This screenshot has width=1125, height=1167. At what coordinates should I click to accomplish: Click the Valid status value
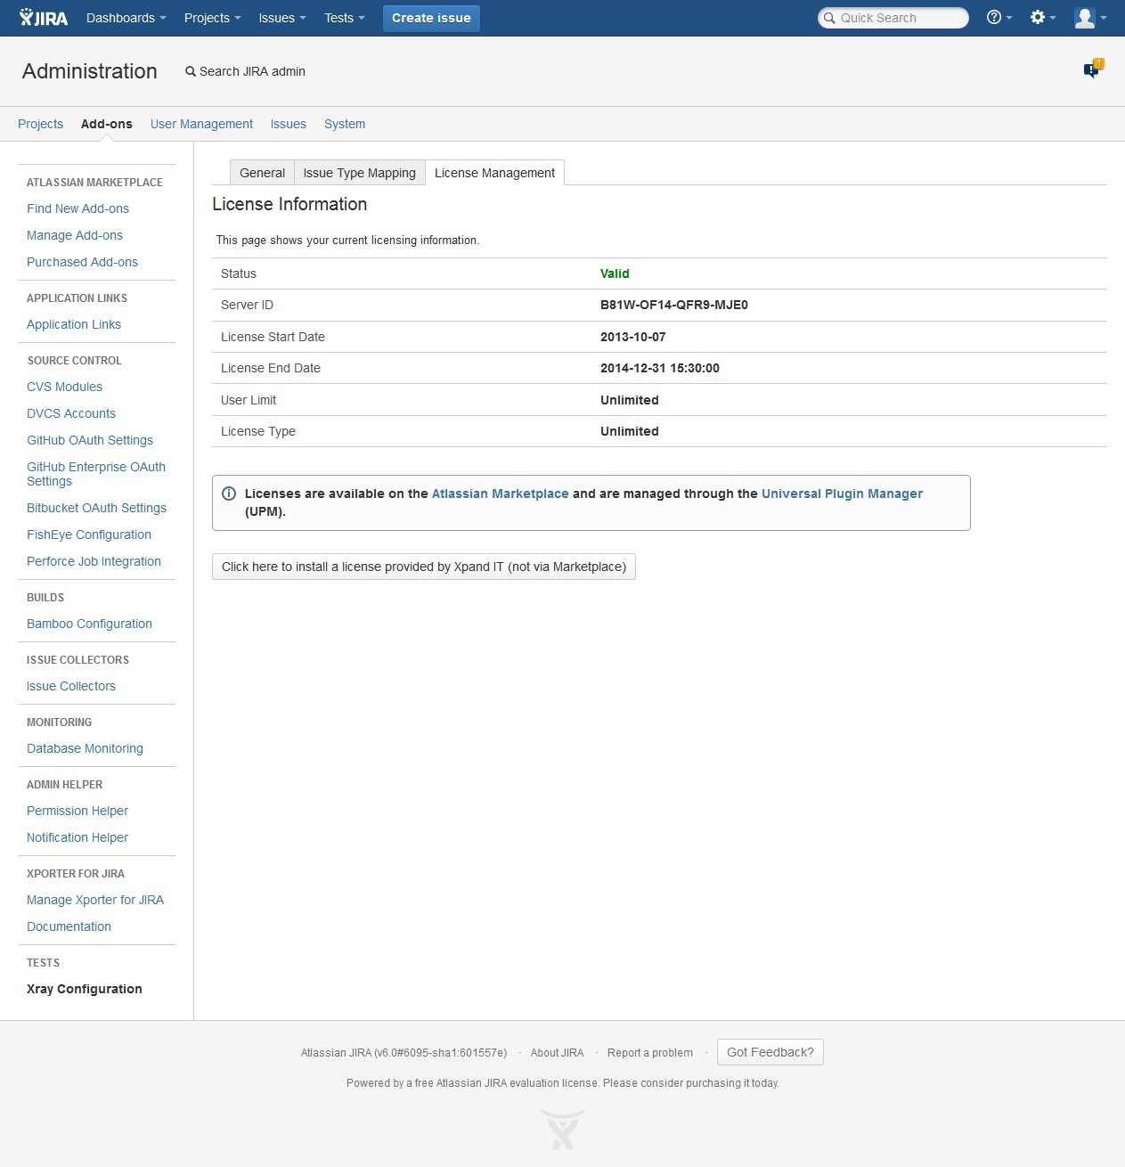click(615, 273)
